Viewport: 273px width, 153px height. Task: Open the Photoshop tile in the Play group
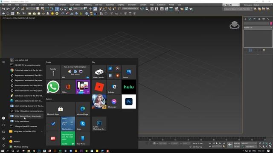tap(129, 102)
